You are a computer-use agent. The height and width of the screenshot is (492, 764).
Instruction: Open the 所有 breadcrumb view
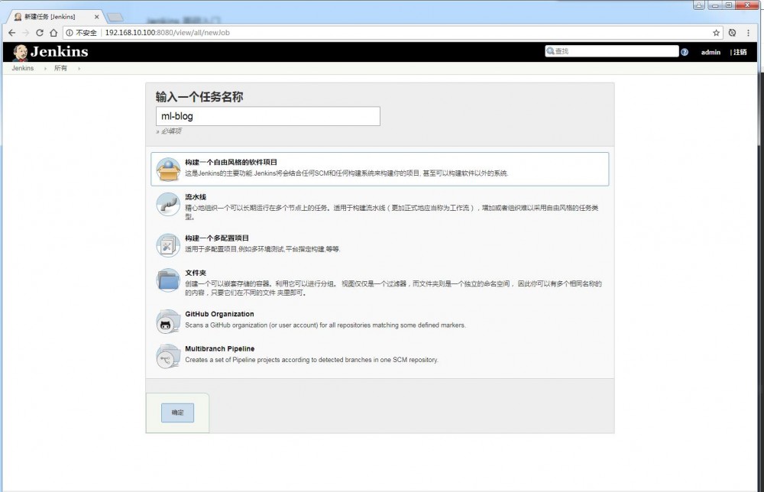point(62,68)
